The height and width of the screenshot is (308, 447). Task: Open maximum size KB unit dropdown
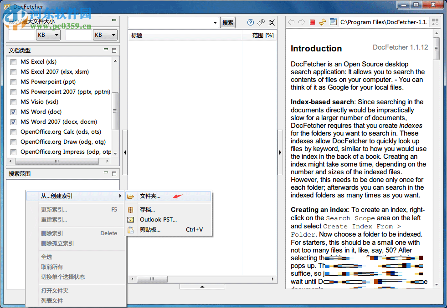click(105, 35)
